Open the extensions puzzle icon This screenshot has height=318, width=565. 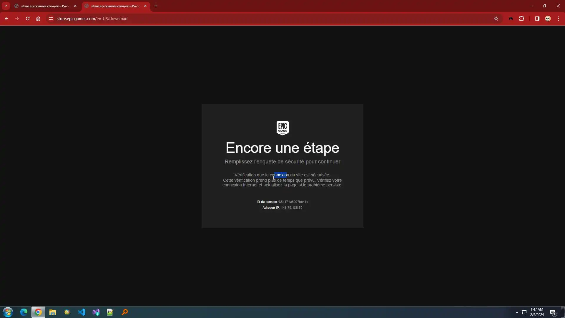[x=521, y=19]
